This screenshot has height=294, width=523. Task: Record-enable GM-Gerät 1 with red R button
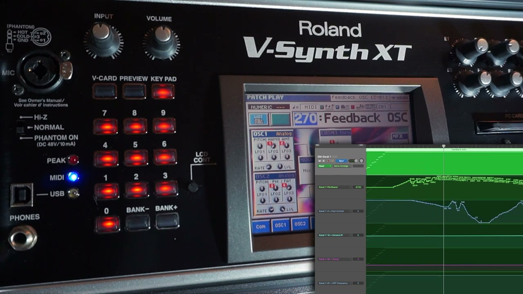[329, 161]
